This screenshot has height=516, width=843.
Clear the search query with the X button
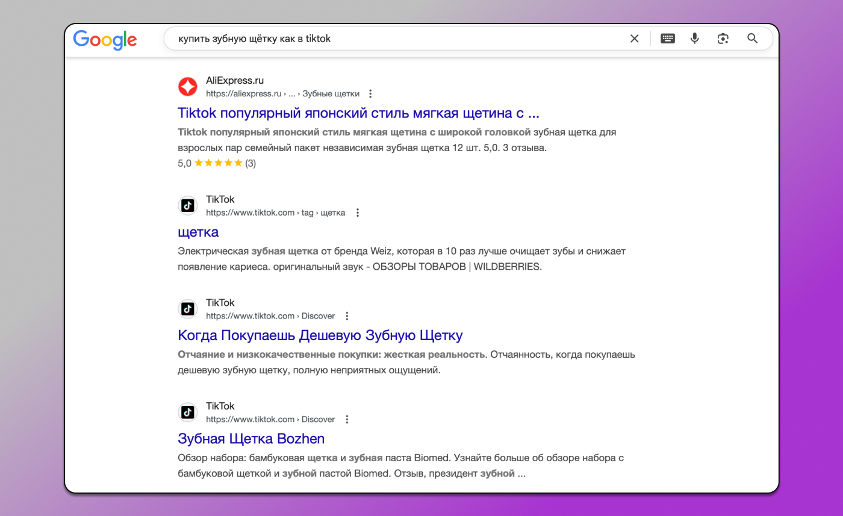point(634,38)
